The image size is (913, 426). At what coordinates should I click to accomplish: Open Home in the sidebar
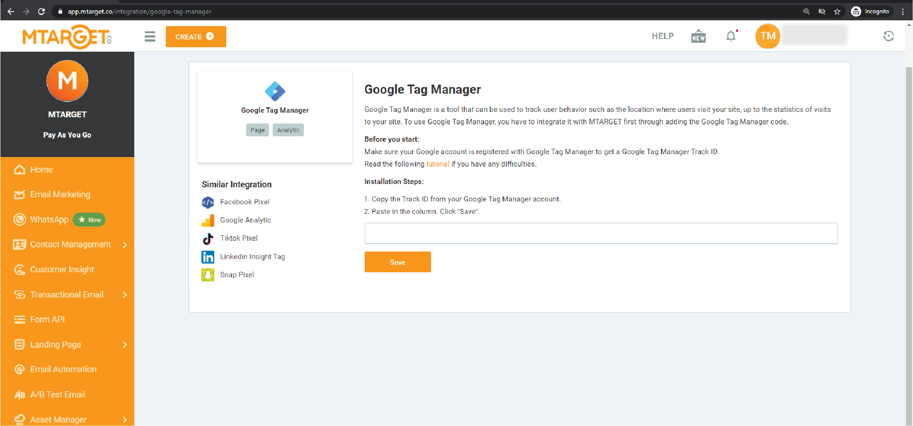pyautogui.click(x=41, y=170)
